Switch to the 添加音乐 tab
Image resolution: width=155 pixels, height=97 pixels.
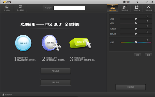(x=125, y=9)
